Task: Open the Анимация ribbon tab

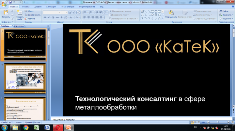Action: point(51,7)
